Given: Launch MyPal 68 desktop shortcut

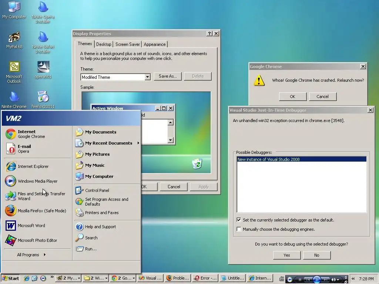Looking at the screenshot, I should 14,40.
